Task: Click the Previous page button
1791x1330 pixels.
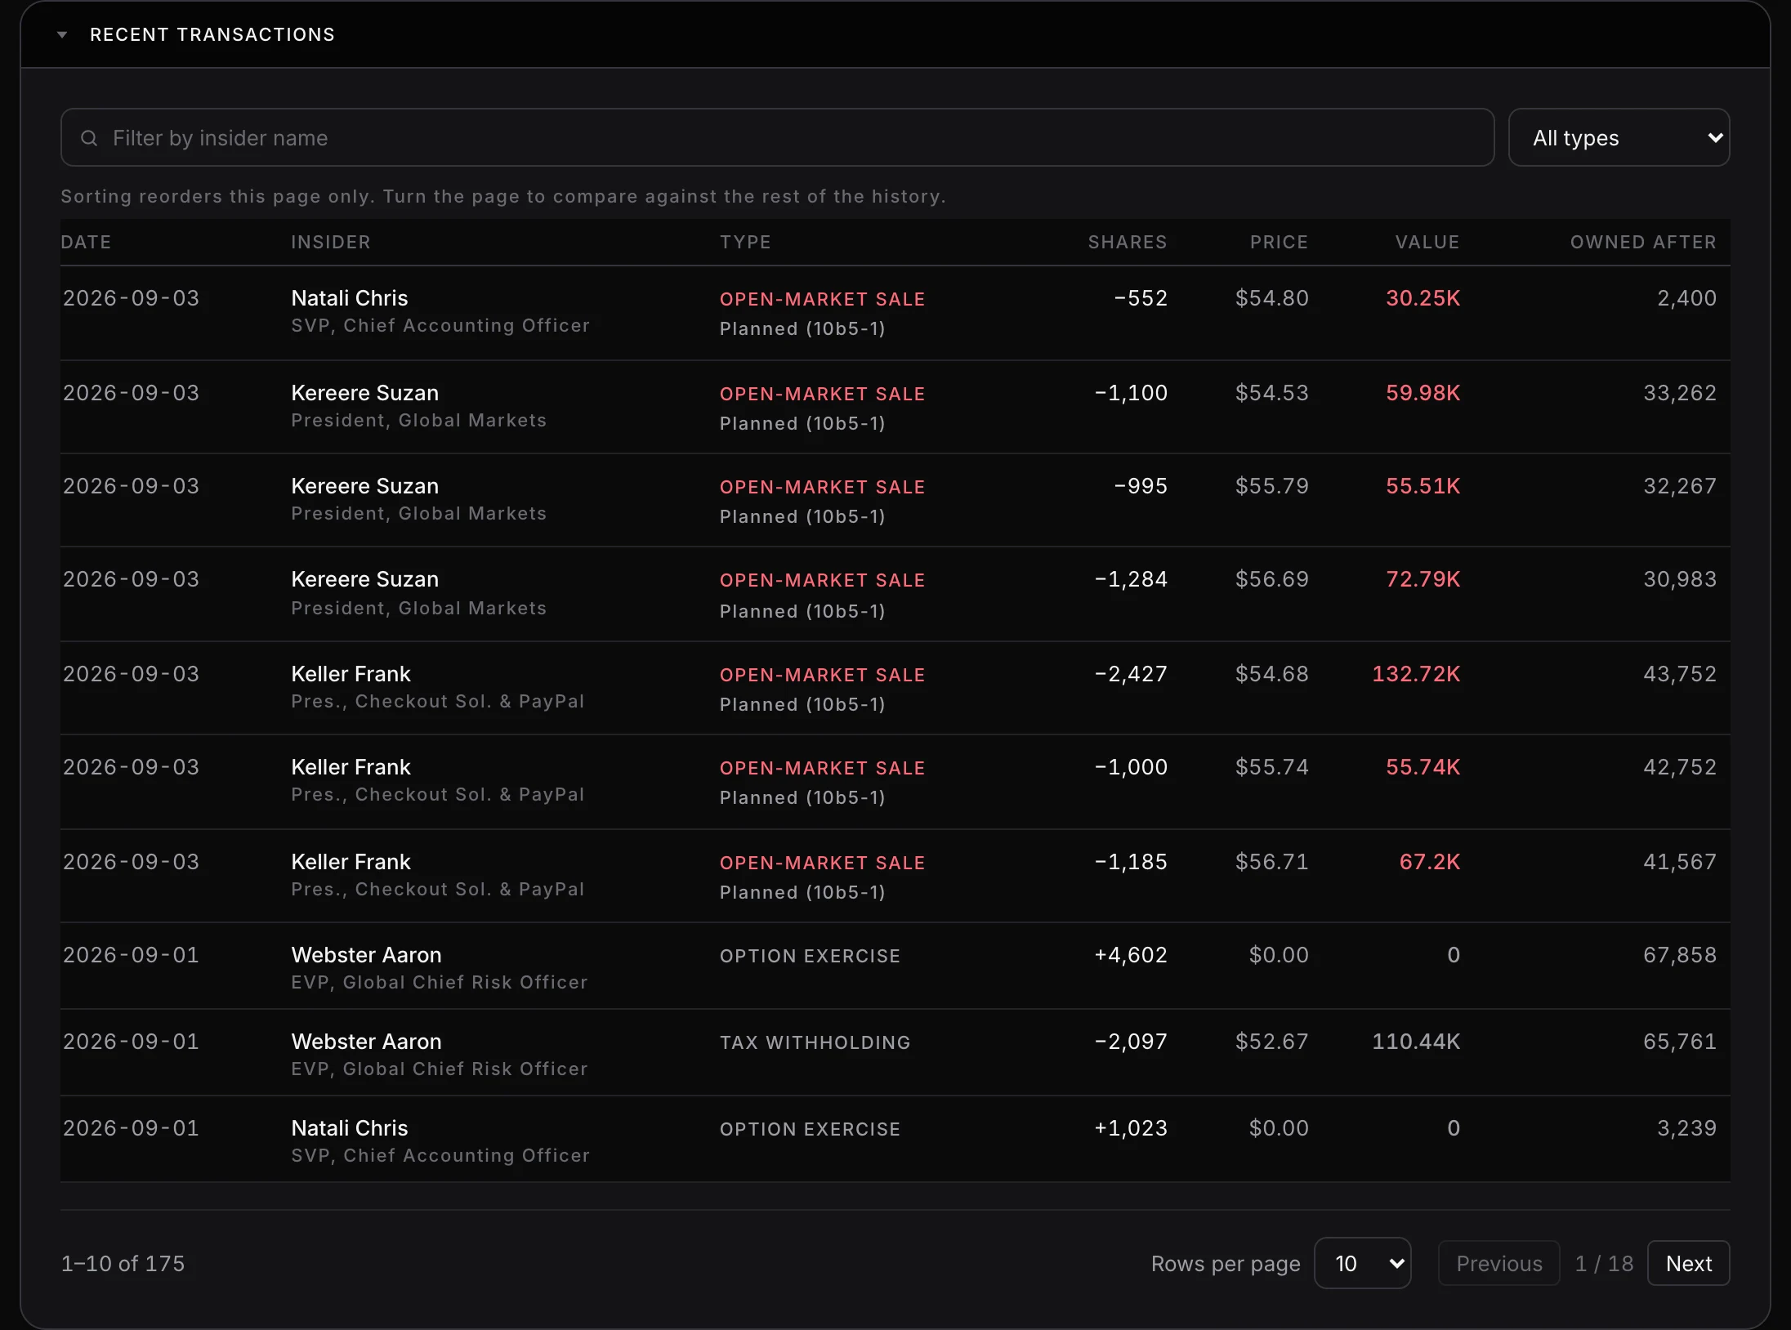Action: click(x=1498, y=1264)
